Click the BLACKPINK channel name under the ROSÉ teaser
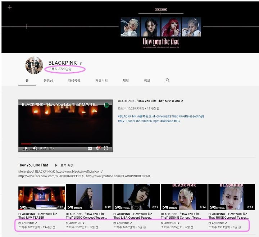The height and width of the screenshot is (237, 259). (216, 223)
